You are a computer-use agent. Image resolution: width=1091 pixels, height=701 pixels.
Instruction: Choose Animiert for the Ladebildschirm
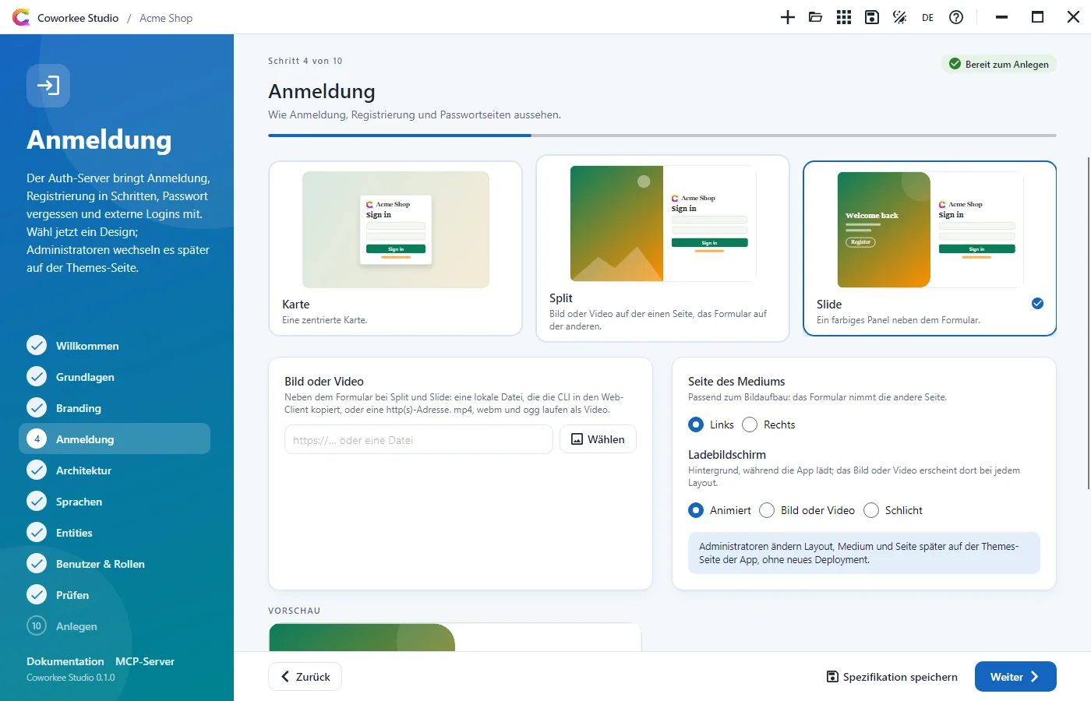point(696,510)
